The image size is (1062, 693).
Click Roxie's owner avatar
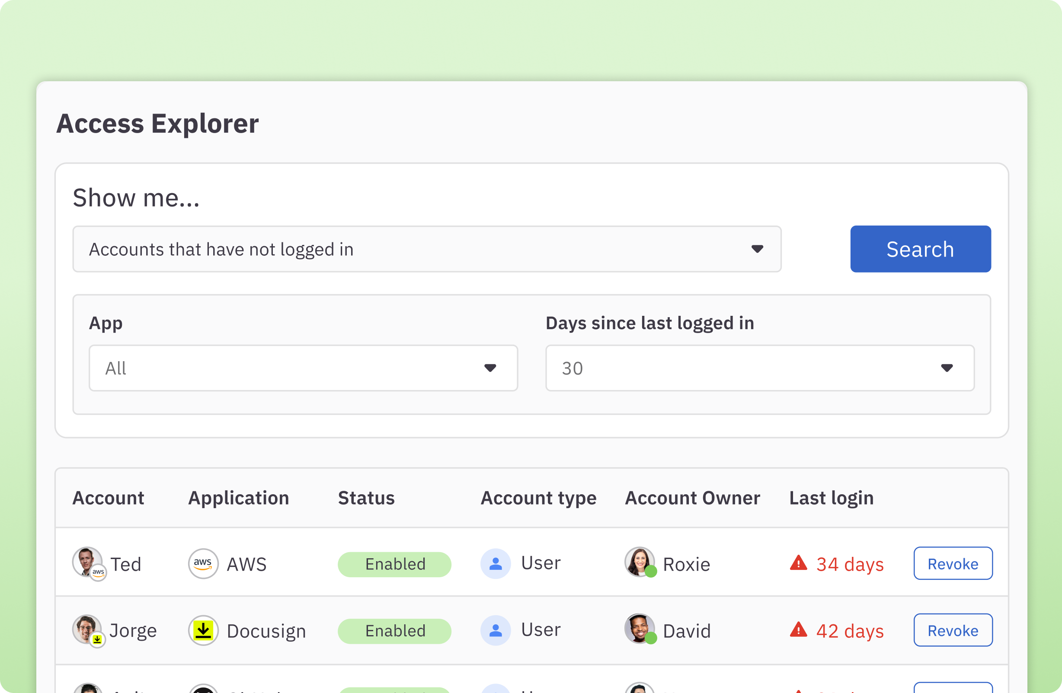click(x=639, y=562)
